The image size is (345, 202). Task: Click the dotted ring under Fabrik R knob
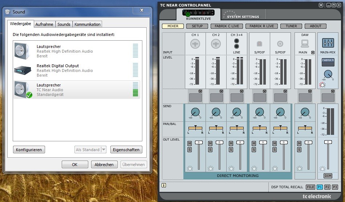click(322, 85)
